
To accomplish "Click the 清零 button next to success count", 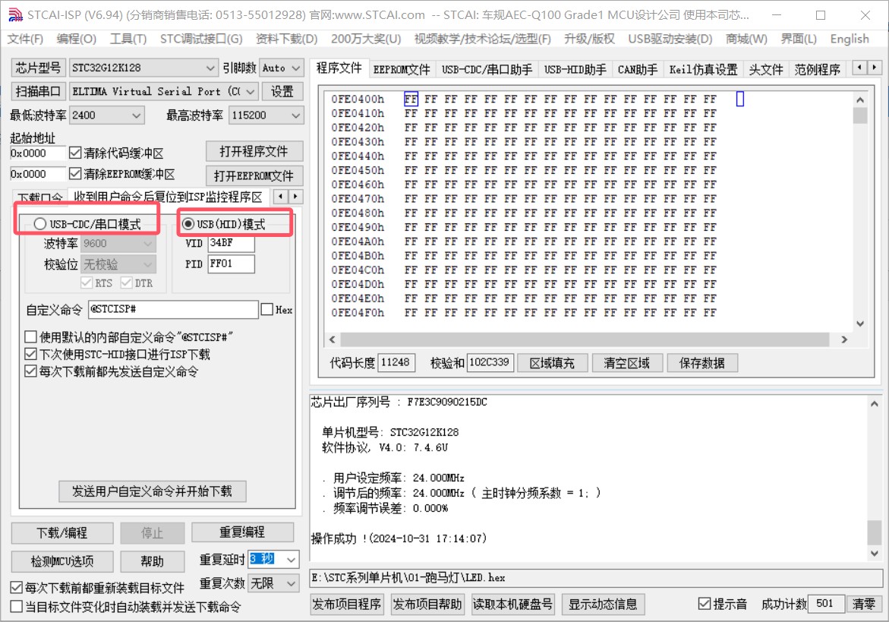I will [863, 604].
